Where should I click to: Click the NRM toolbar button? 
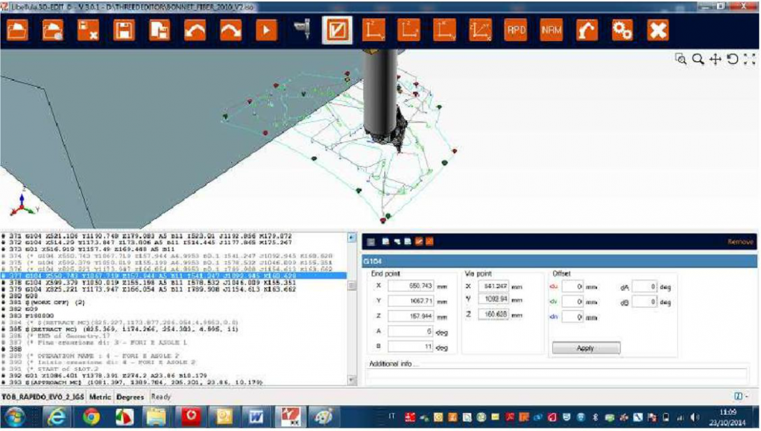[551, 30]
